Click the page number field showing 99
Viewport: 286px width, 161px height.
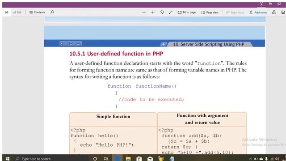(x=7, y=13)
